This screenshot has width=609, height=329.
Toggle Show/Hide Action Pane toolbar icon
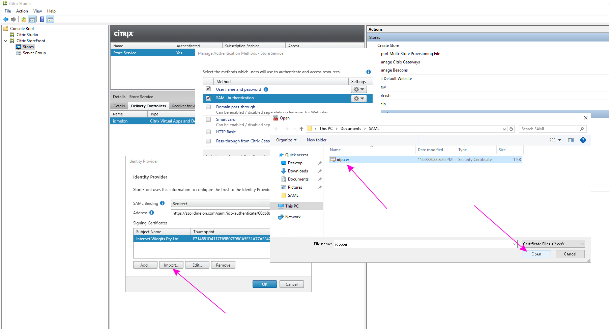[x=50, y=19]
